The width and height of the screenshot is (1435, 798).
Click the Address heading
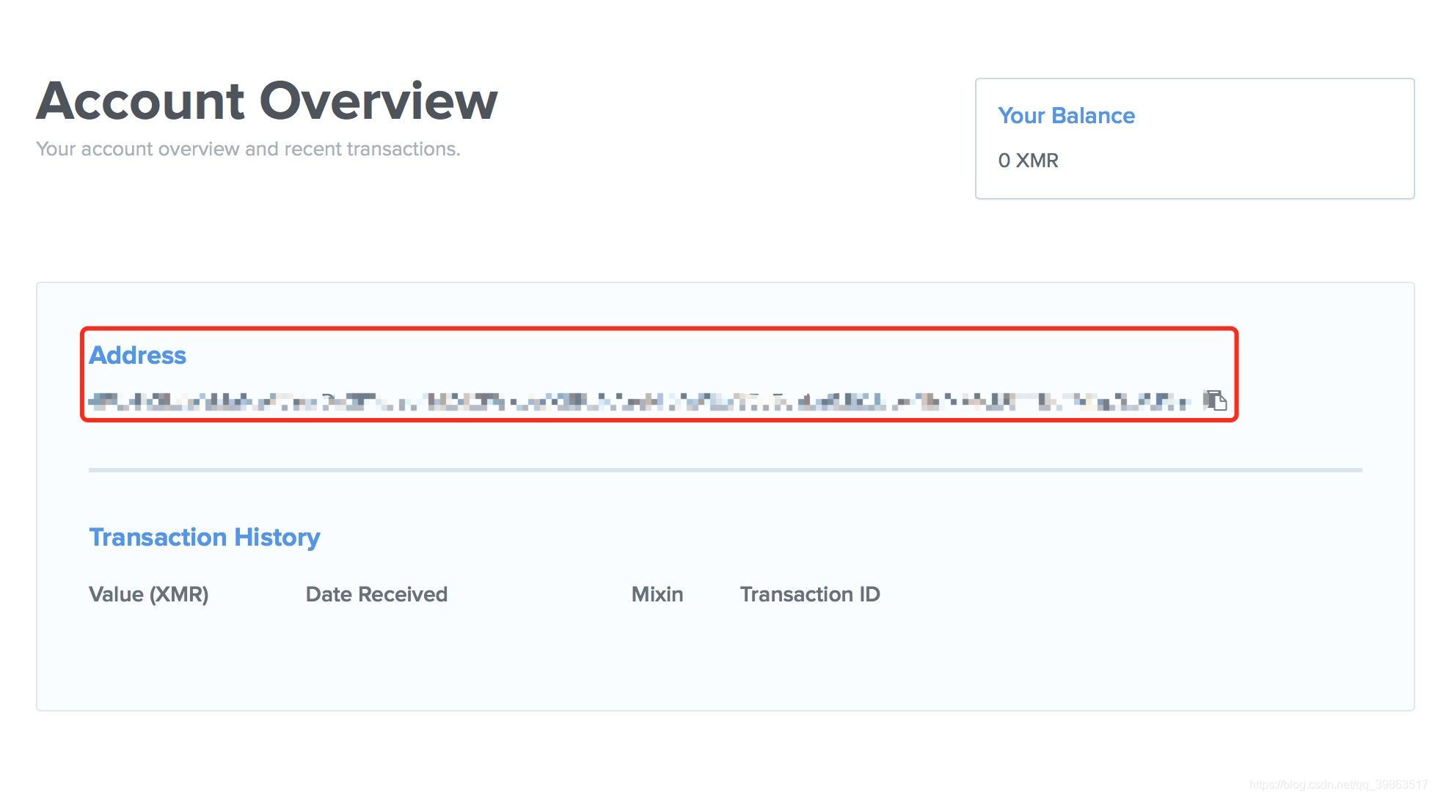(137, 355)
